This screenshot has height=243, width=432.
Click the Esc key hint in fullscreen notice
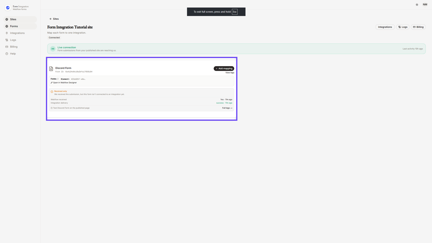click(x=235, y=12)
